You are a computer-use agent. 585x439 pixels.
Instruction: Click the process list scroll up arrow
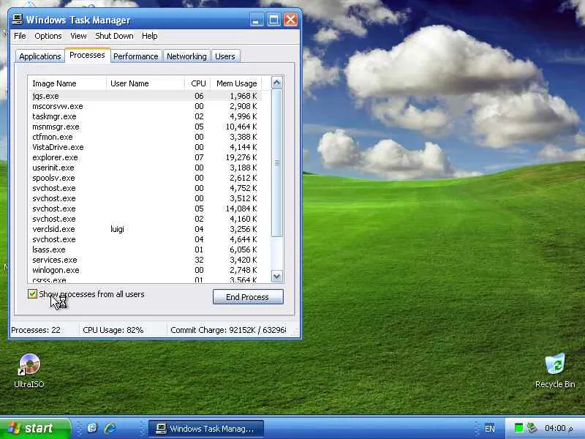pyautogui.click(x=276, y=83)
